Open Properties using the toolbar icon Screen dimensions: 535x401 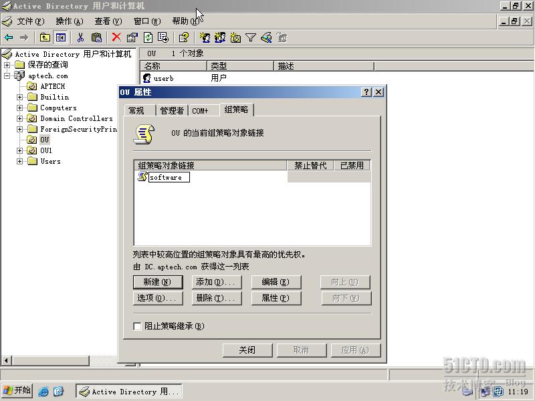pyautogui.click(x=132, y=37)
